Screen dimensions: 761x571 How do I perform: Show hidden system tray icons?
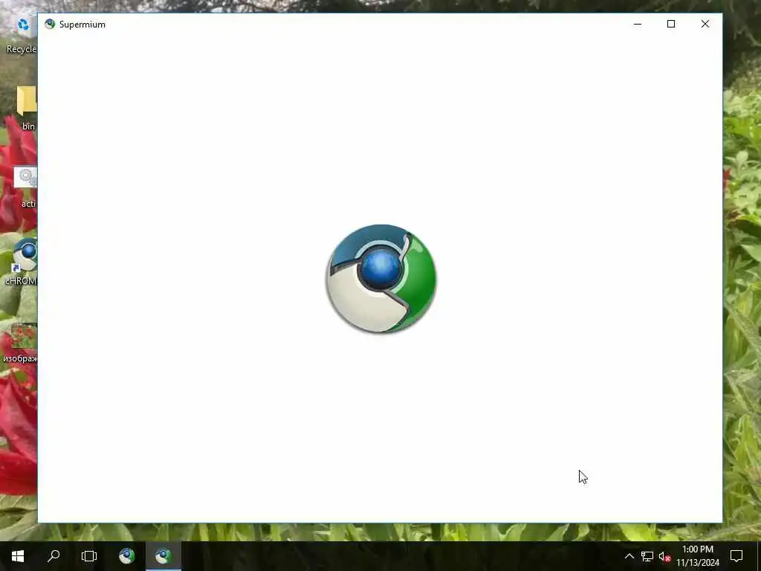coord(629,556)
